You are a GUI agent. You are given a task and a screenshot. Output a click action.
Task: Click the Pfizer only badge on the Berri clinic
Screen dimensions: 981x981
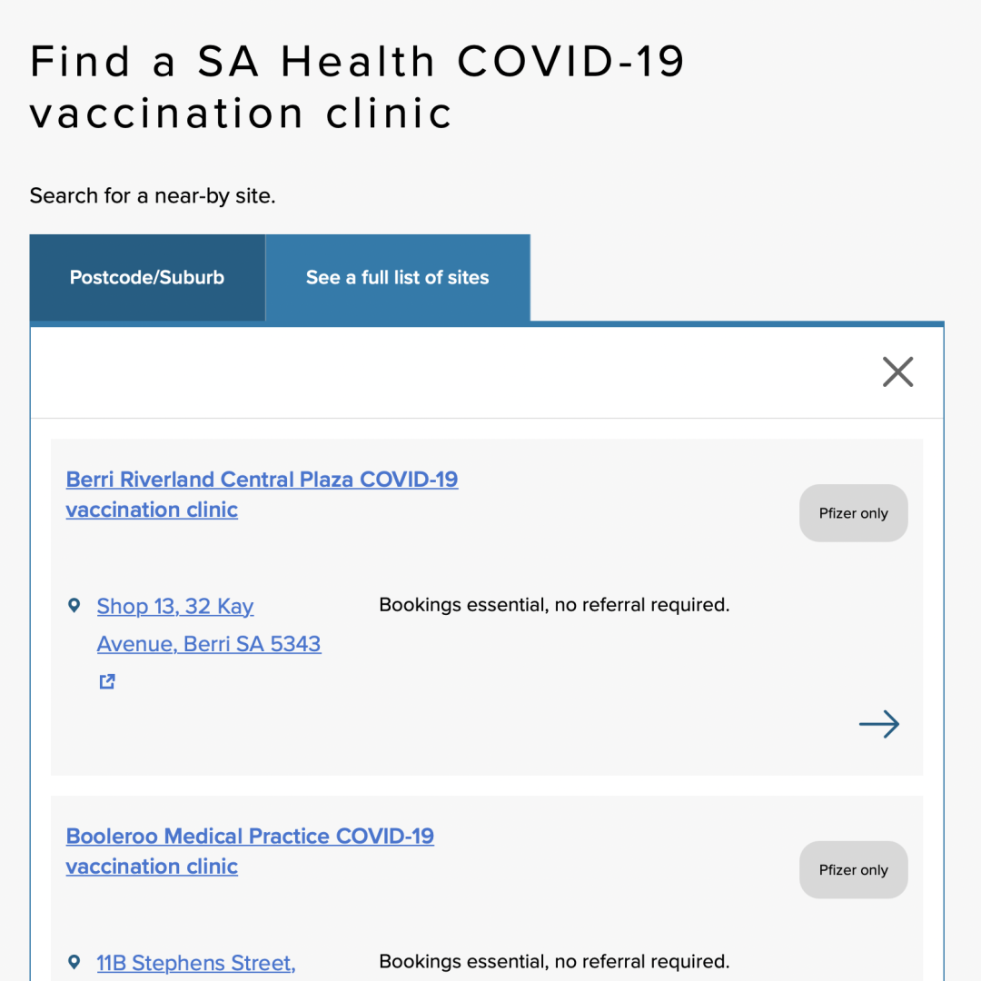853,513
